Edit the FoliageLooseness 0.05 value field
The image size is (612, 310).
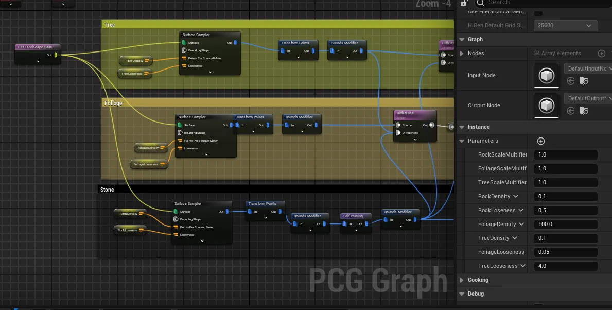coord(566,252)
